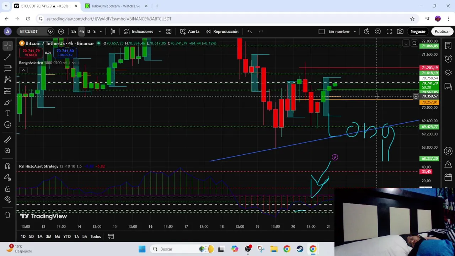This screenshot has height=256, width=455.
Task: Expand the favorite indicators dropdown arrow
Action: 160,31
